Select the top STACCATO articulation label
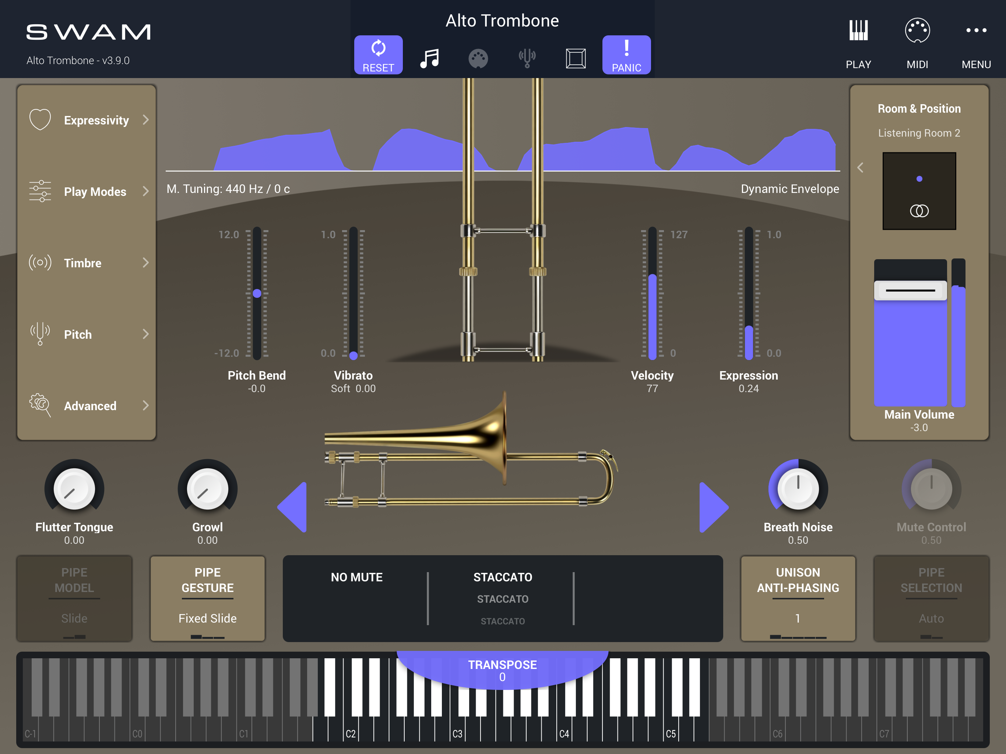This screenshot has height=754, width=1006. (503, 577)
